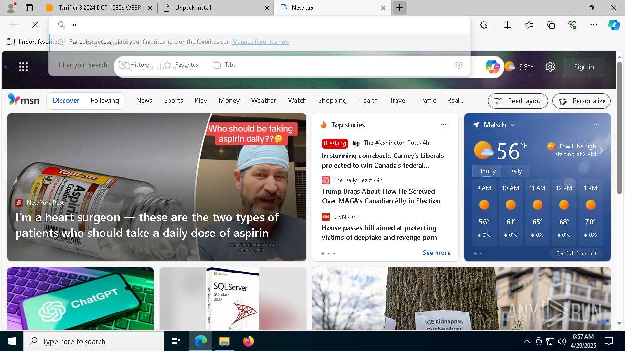625x351 pixels.
Task: Click the msn logo
Action: click(x=23, y=100)
